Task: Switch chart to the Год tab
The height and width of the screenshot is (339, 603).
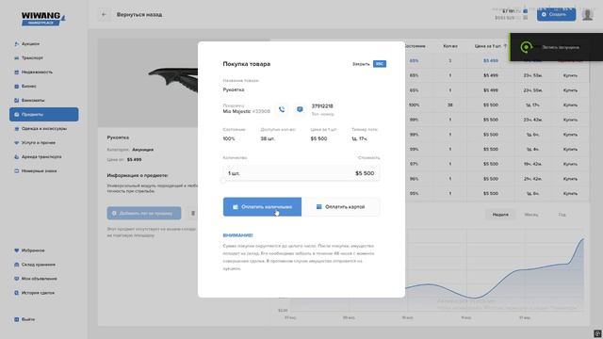Action: 562,215
